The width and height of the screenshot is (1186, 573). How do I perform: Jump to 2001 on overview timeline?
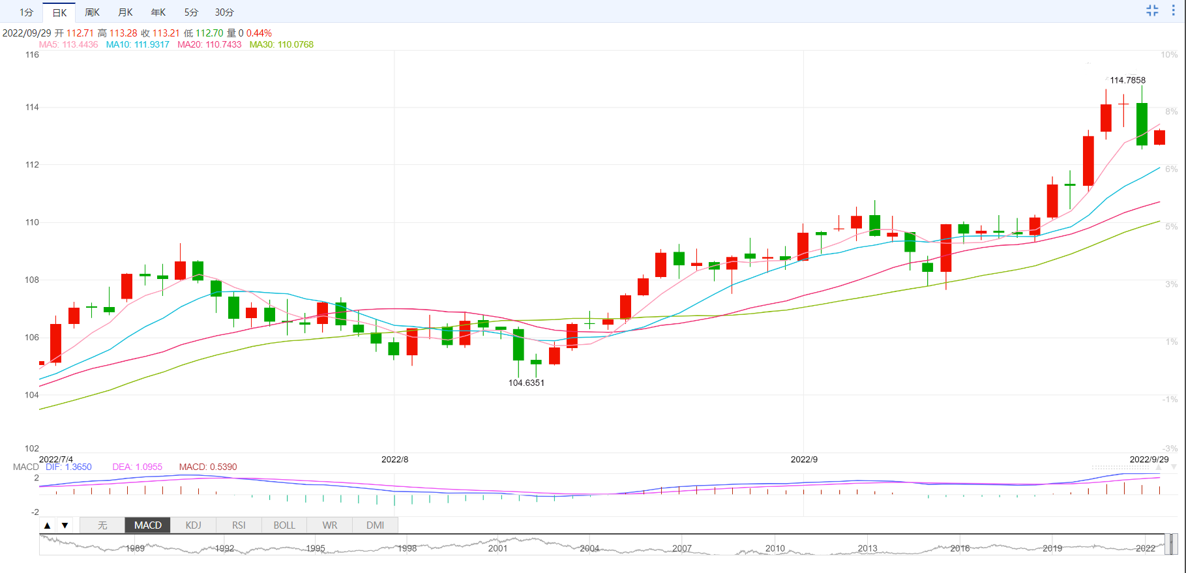click(x=497, y=549)
